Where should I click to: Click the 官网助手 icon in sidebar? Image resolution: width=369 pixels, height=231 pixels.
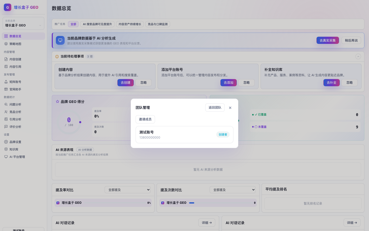(6, 89)
